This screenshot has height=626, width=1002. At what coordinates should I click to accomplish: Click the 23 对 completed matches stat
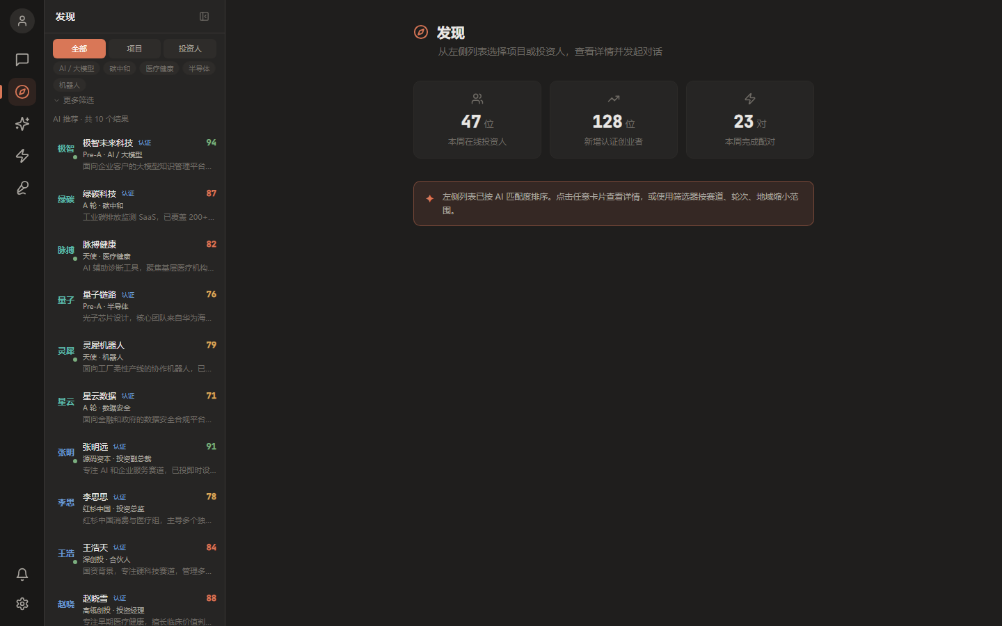[x=750, y=120]
